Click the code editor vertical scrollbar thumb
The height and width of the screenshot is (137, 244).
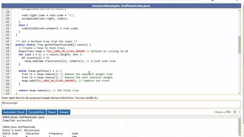239,45
